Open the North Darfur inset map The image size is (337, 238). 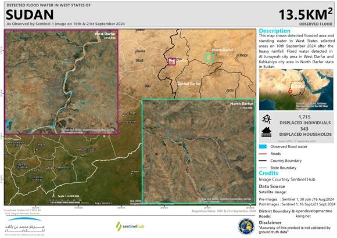[x=199, y=152]
